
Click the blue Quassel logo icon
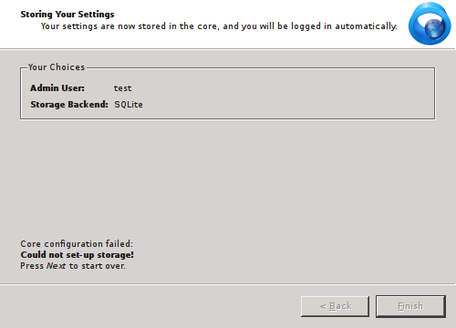click(430, 24)
